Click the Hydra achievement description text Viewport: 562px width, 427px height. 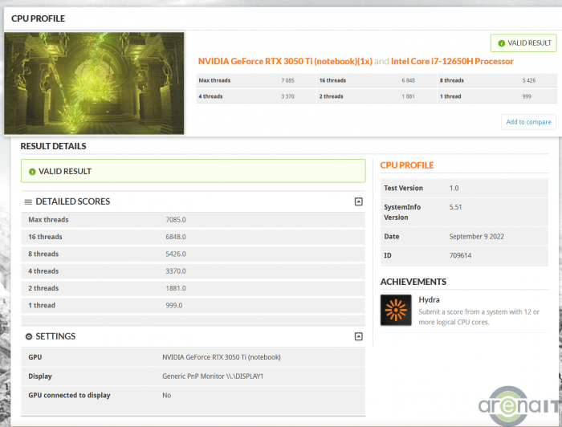click(x=479, y=317)
